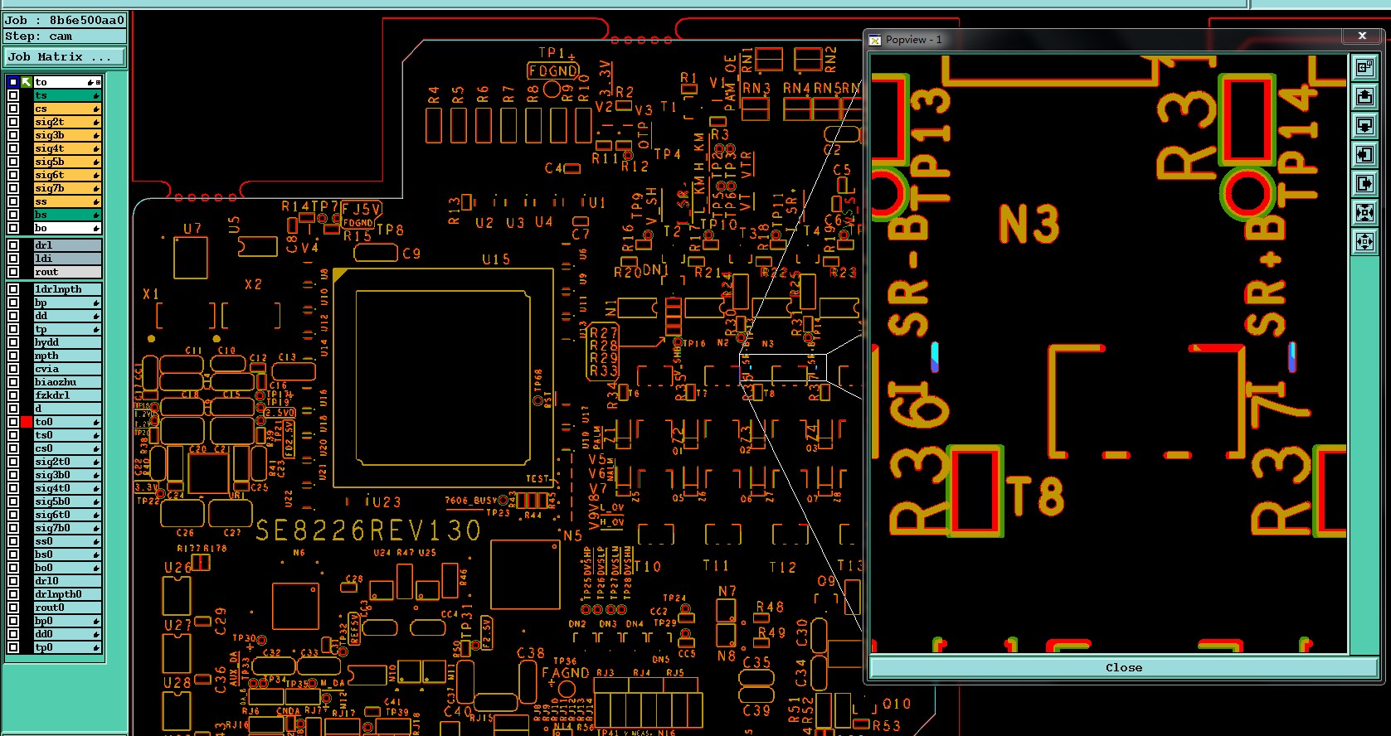Select the bs layer row
The image size is (1391, 736).
coord(67,215)
